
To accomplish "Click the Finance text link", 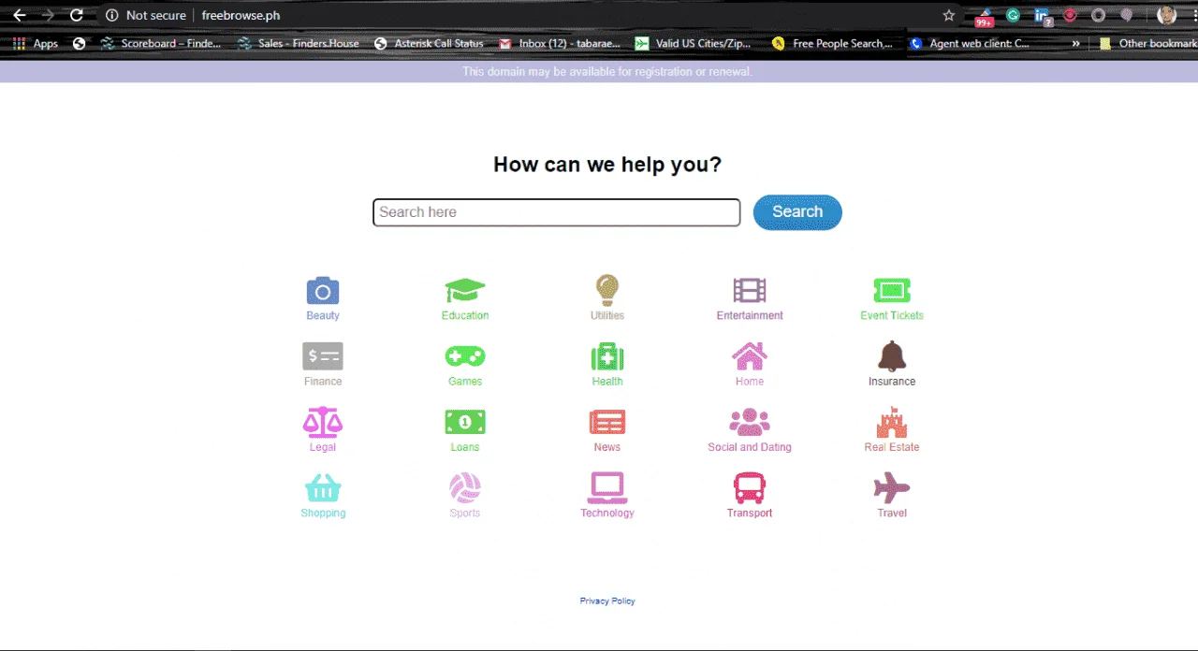I will tap(323, 381).
